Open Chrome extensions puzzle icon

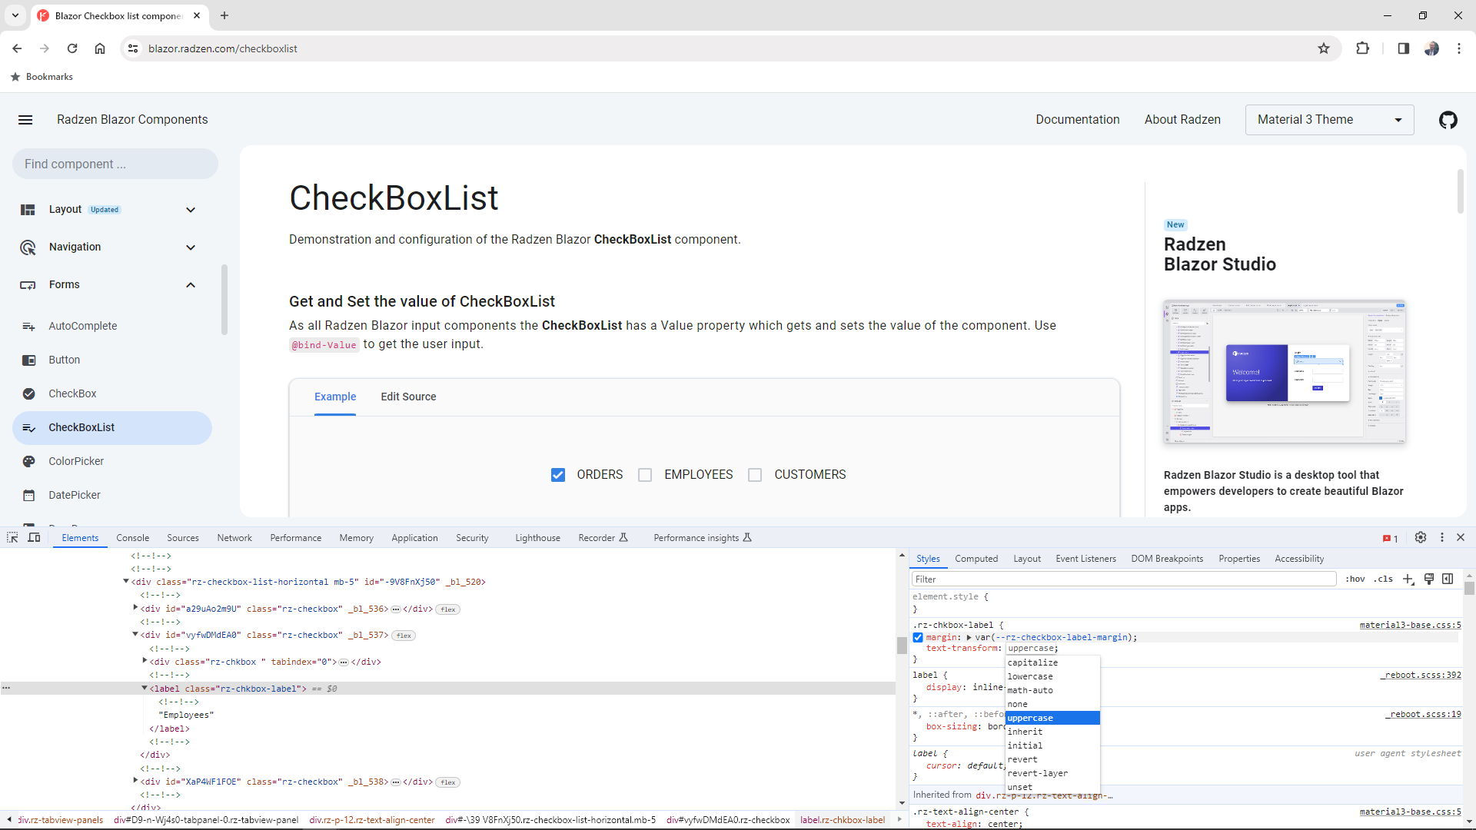click(x=1363, y=48)
